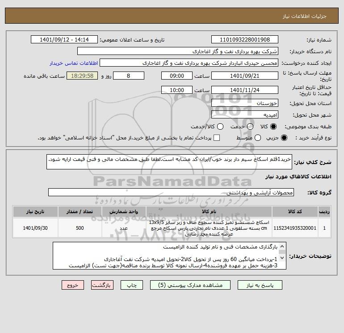Click the buyer notes text area
The height and width of the screenshot is (333, 344).
tap(169, 256)
